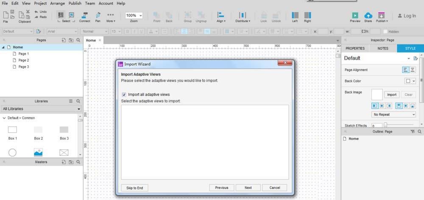424x200 pixels.
Task: Select the Pen tool
Action: tap(98, 15)
